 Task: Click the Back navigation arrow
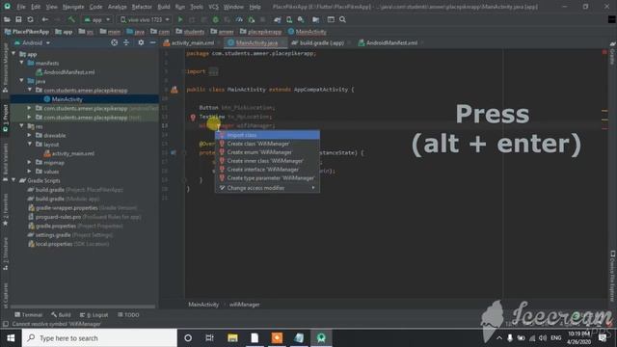click(x=45, y=19)
